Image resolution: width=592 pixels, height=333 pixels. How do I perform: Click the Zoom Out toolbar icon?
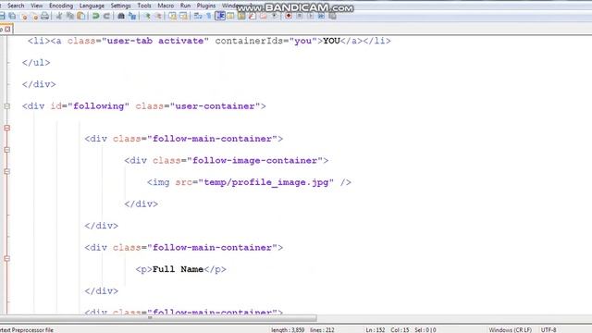click(158, 16)
